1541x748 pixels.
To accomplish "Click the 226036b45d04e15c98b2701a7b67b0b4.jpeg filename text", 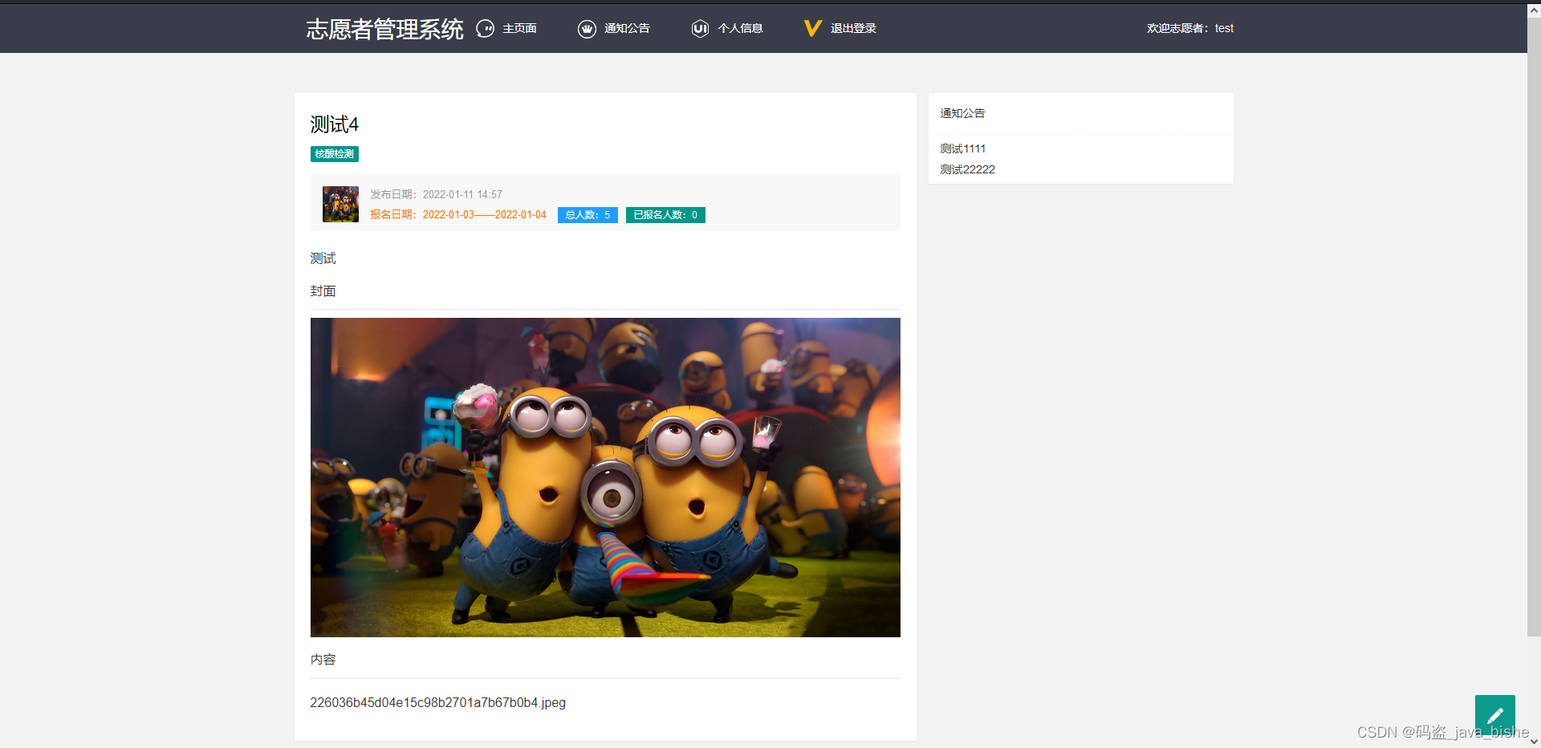I will tap(437, 702).
